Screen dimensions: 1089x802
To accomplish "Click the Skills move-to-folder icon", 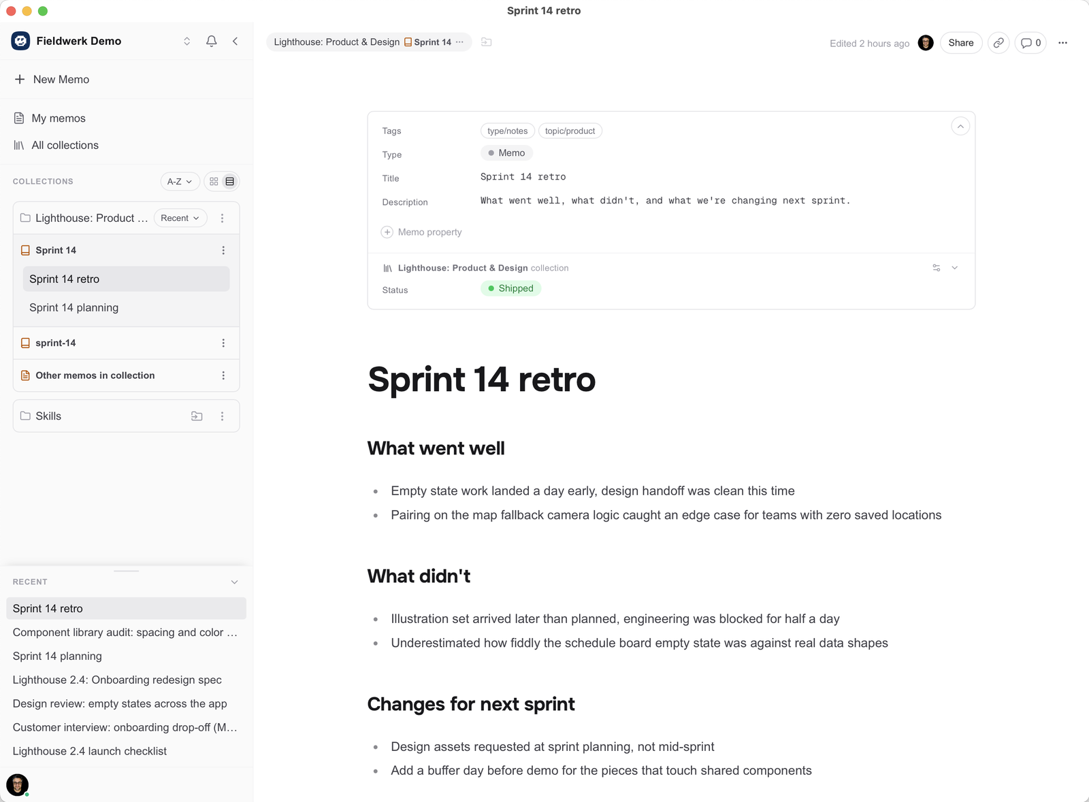I will pos(197,416).
